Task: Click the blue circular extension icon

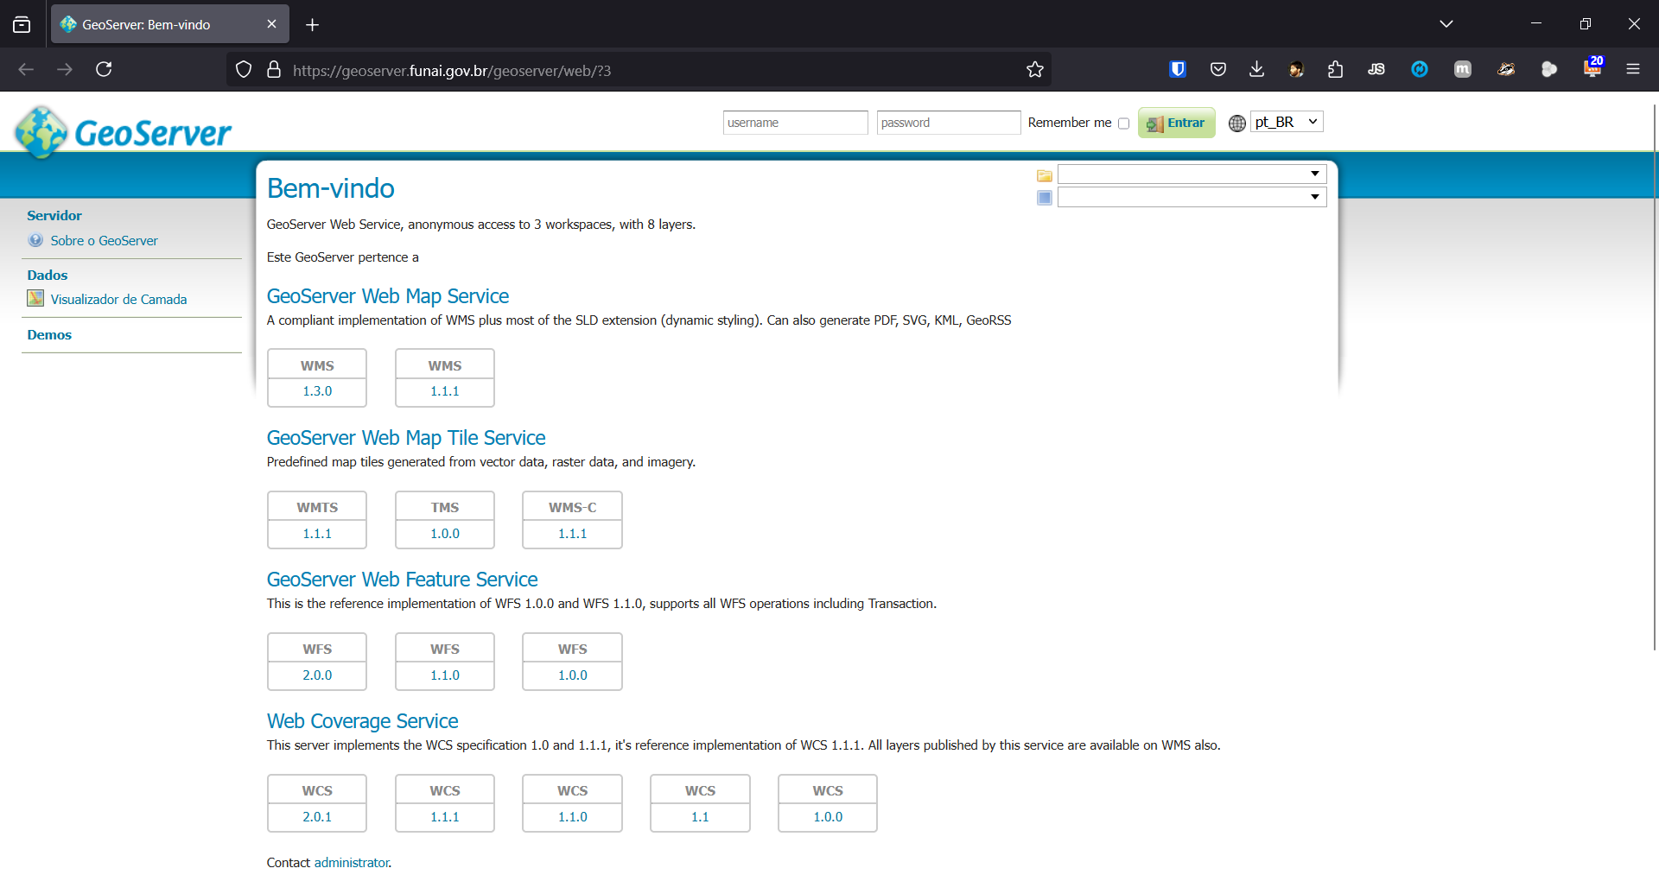Action: (x=1420, y=69)
